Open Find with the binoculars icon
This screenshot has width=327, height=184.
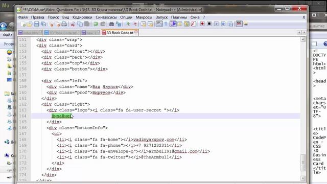pyautogui.click(x=111, y=24)
